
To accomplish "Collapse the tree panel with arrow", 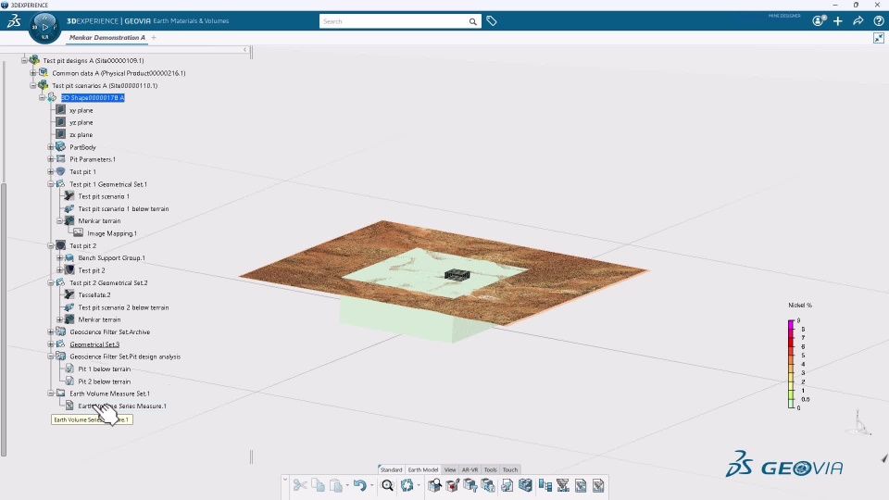I will tap(244, 49).
